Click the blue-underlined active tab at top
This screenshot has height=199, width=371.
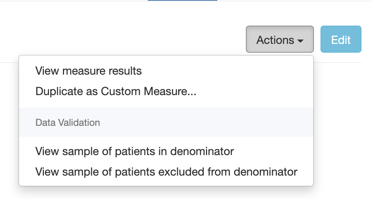click(182, 1)
